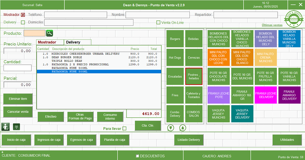
Task: Click the Consumo interno button
Action: 110,116
